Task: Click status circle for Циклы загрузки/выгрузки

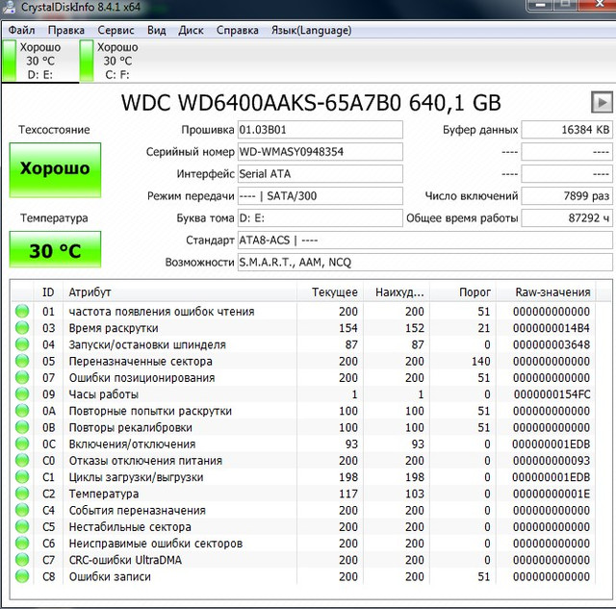Action: tap(22, 476)
